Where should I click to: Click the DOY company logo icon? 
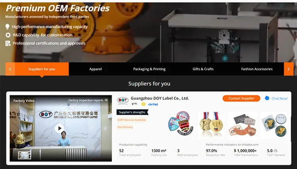point(123,100)
